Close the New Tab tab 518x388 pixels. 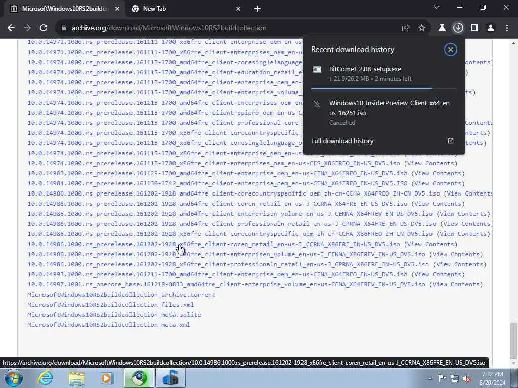point(238,9)
